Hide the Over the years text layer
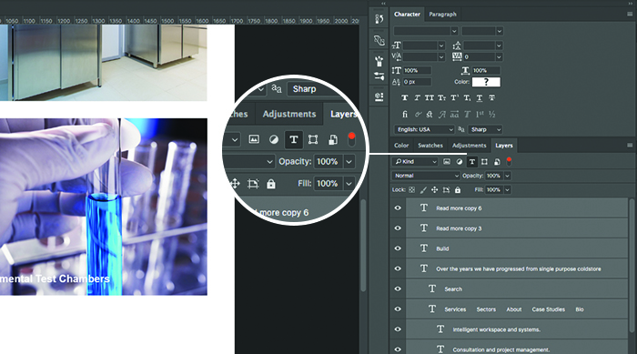Viewport: 637px width, 354px height. point(398,268)
